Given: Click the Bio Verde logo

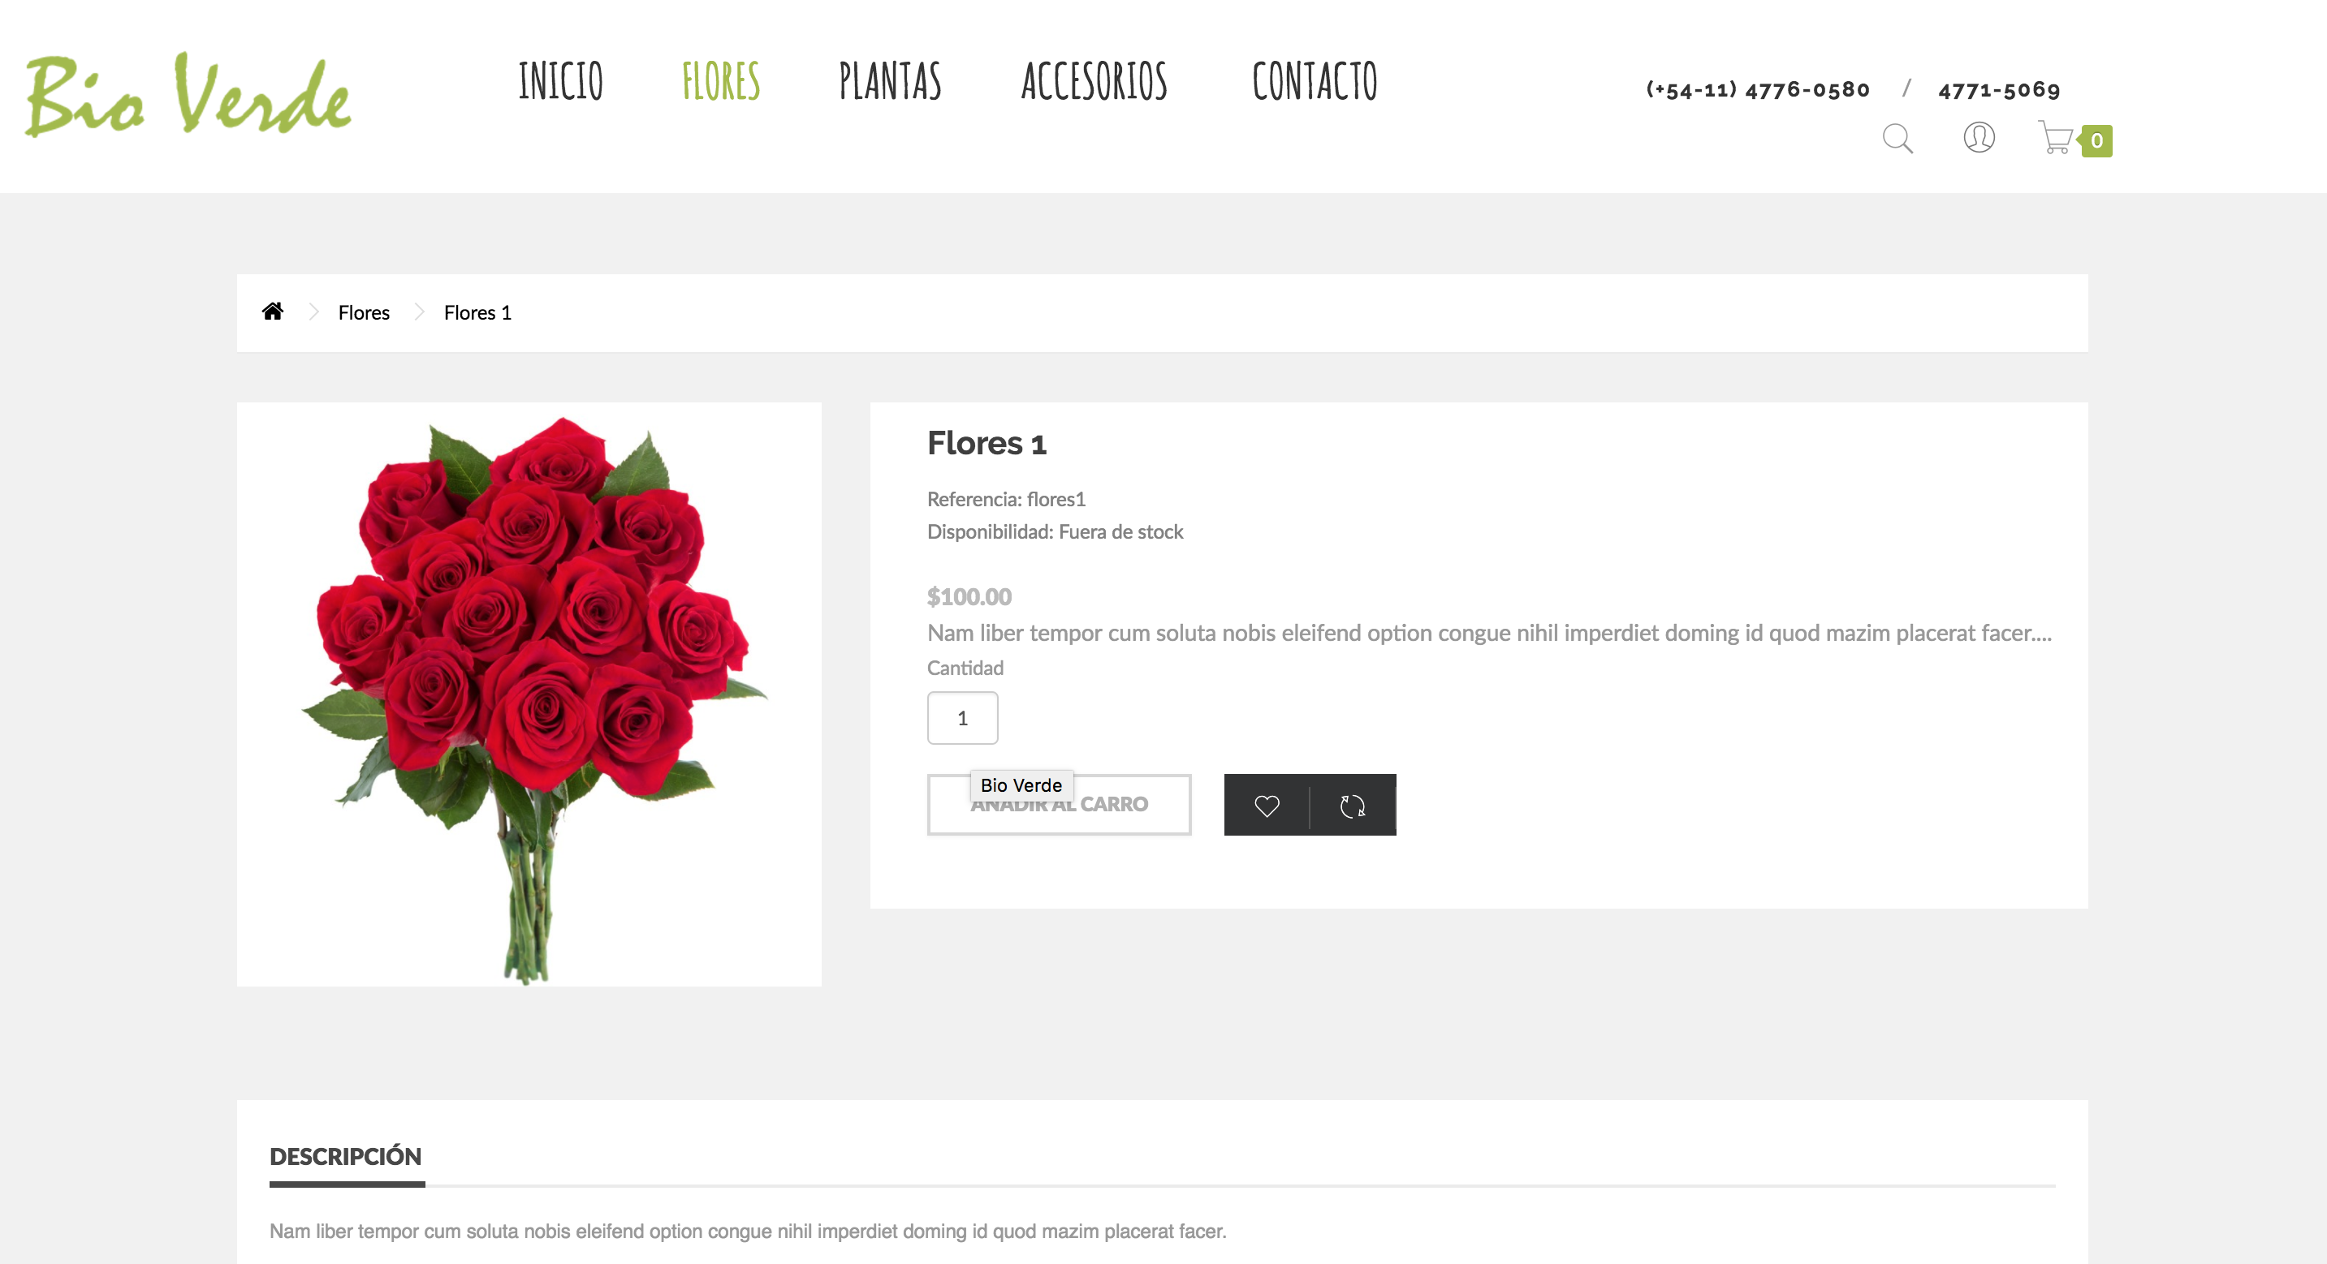Looking at the screenshot, I should click(188, 96).
